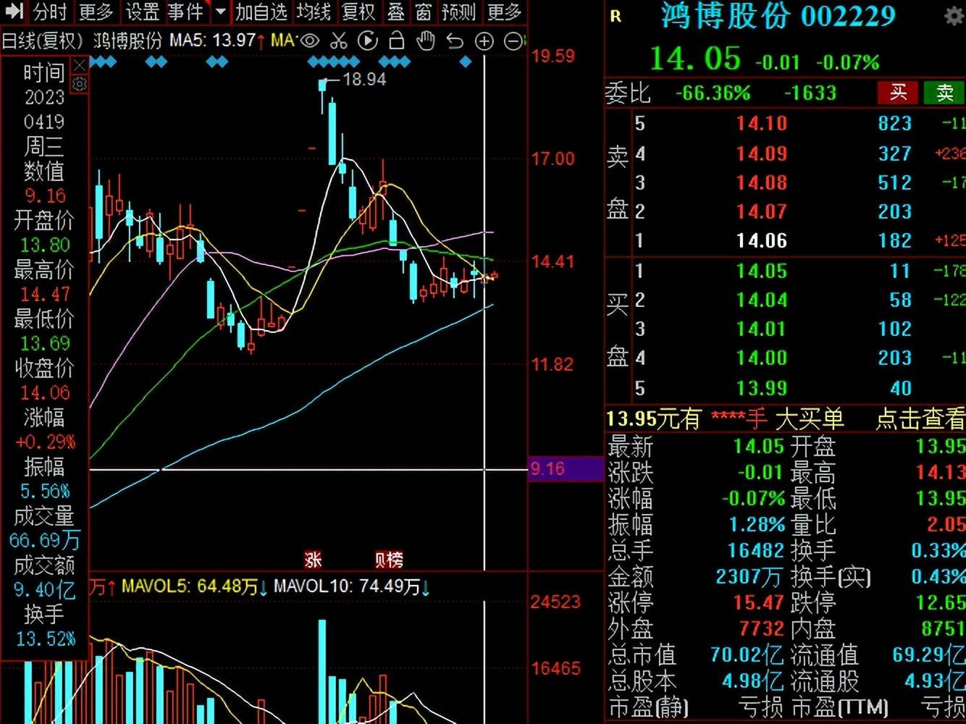
Task: Click the 19.59 price axis label
Action: point(553,56)
